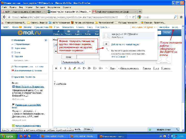This screenshot has height=139, width=186.
Task: Open the Start menu button
Action: click(8, 136)
